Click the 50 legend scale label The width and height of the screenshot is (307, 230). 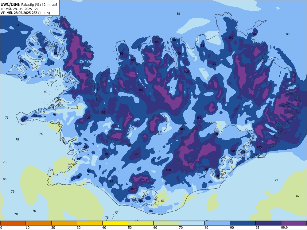pyautogui.click(x=130, y=228)
